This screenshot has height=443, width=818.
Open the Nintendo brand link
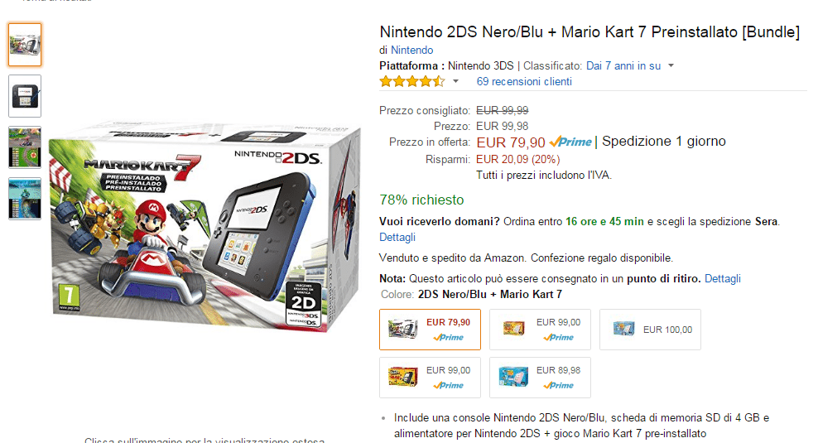click(x=411, y=51)
